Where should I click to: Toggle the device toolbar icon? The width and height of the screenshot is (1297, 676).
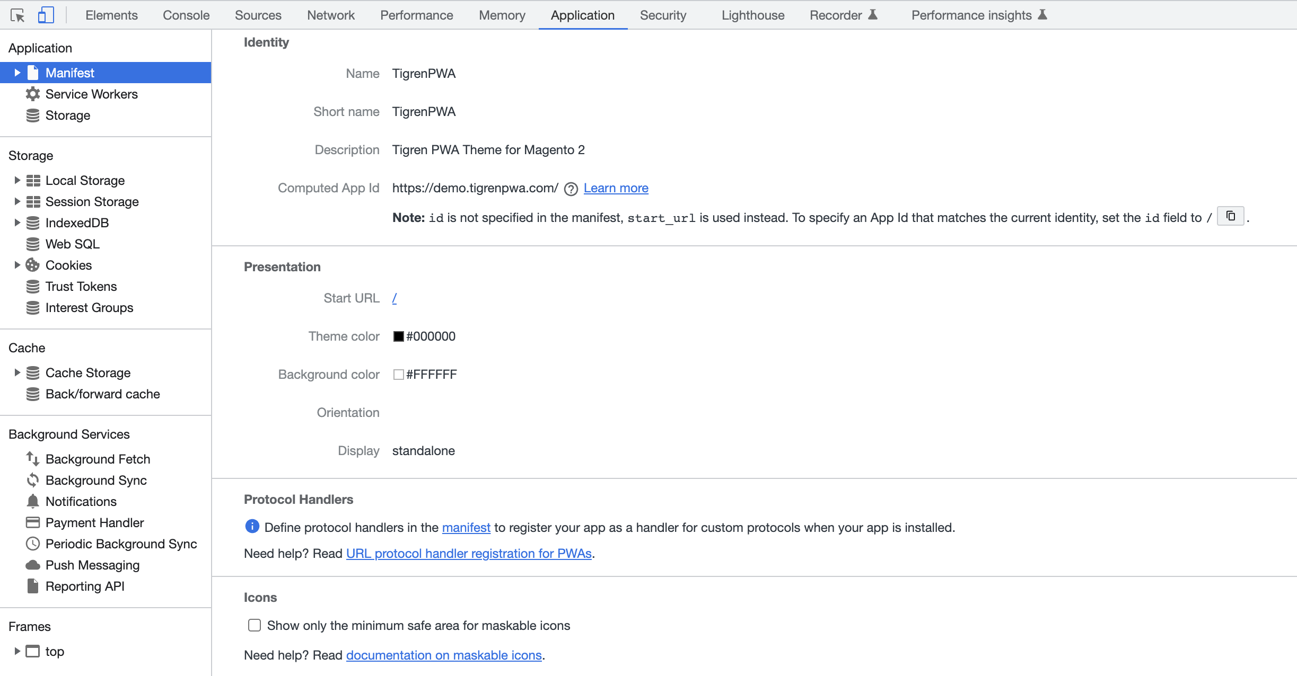[x=46, y=15]
